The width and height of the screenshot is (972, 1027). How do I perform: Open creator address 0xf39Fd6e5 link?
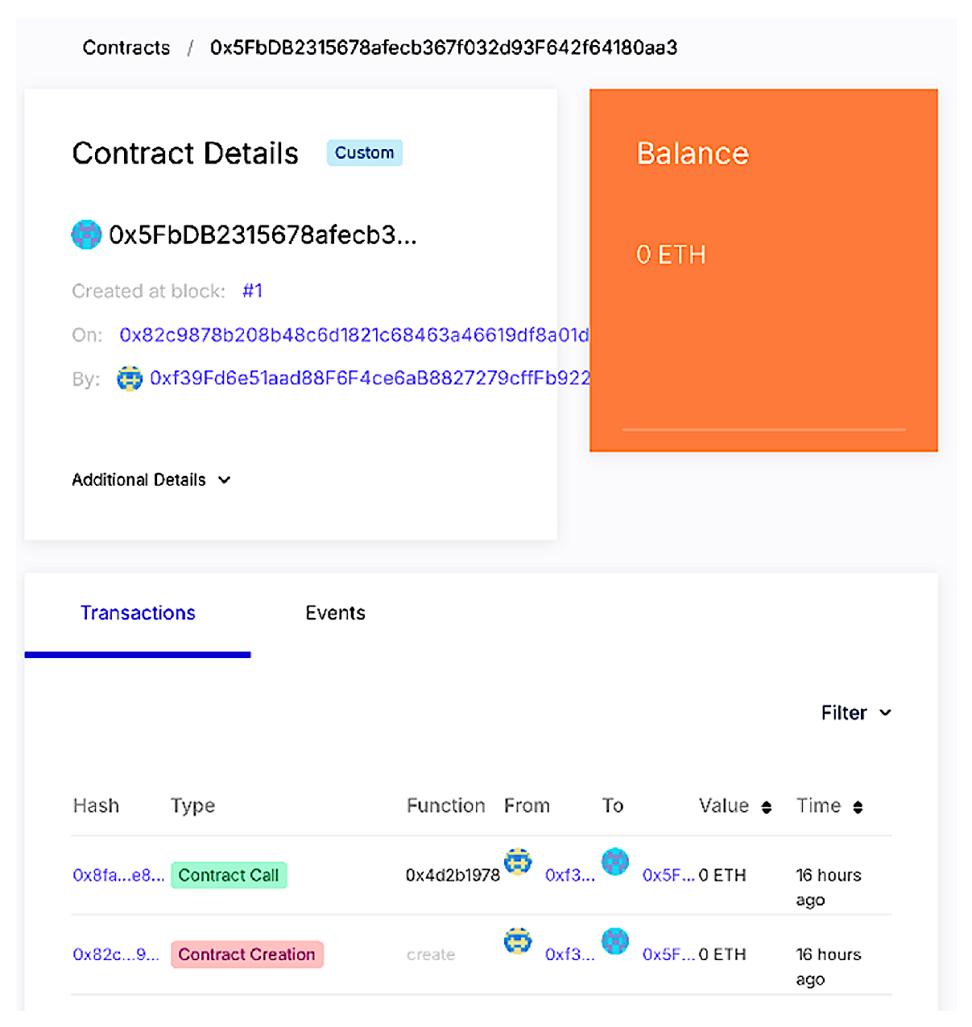pyautogui.click(x=370, y=378)
